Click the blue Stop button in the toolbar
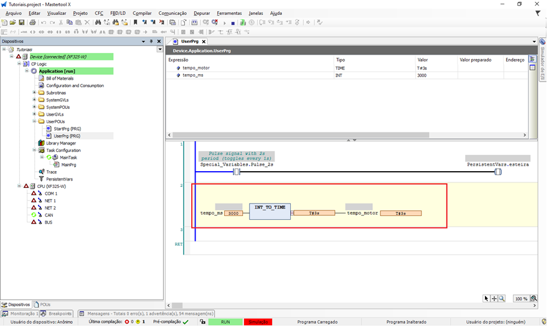The width and height of the screenshot is (551, 328). click(233, 23)
